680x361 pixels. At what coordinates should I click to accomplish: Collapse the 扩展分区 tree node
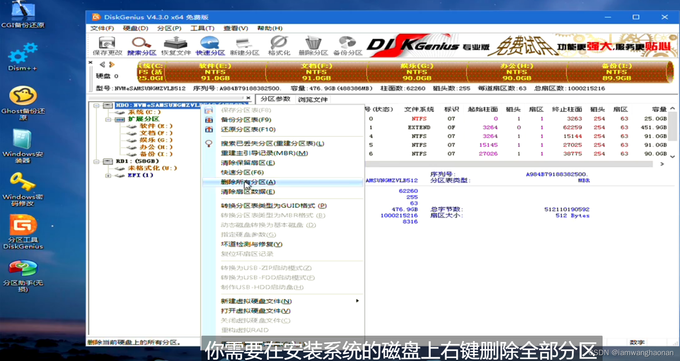click(x=108, y=119)
